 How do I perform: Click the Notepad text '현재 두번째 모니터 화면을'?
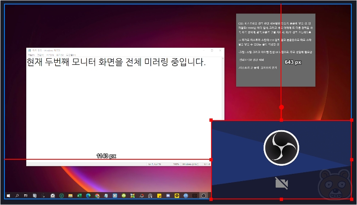[x=75, y=62]
